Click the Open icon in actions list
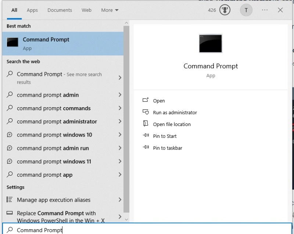294x234 pixels. click(x=146, y=100)
